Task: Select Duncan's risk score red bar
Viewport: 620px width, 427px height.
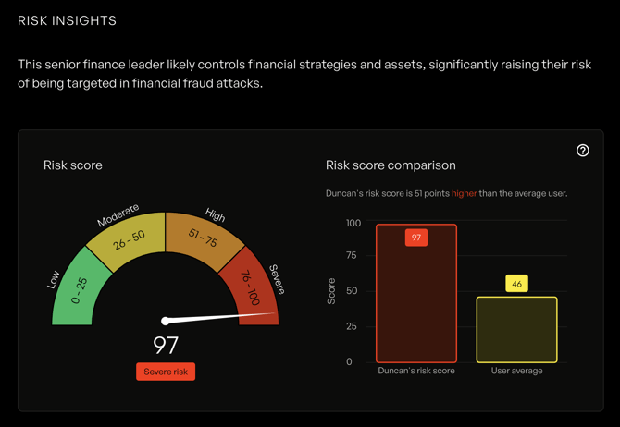Action: 416,293
